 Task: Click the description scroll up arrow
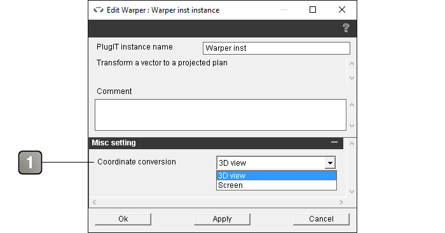click(x=352, y=63)
